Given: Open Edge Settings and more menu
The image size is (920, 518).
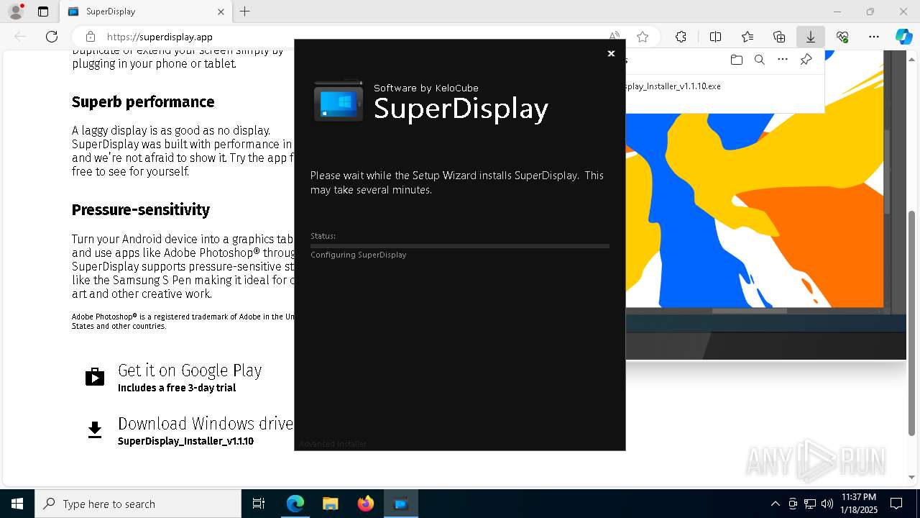Looking at the screenshot, I should click(874, 37).
